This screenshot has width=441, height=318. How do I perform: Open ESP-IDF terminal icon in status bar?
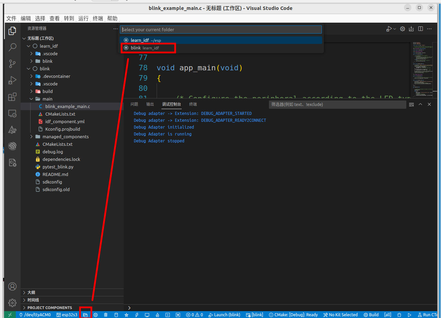pyautogui.click(x=168, y=315)
